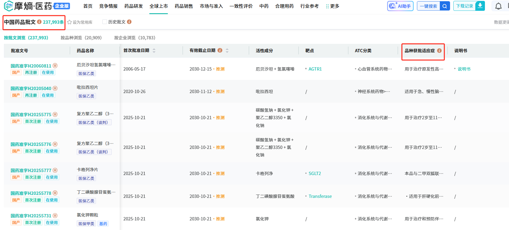Click the download records arrow icon
The width and height of the screenshot is (509, 230).
(x=480, y=6)
